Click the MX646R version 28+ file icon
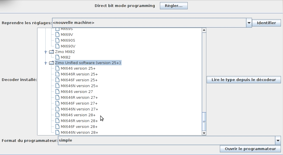Image resolution: width=283 pixels, height=155 pixels. pyautogui.click(x=57, y=121)
